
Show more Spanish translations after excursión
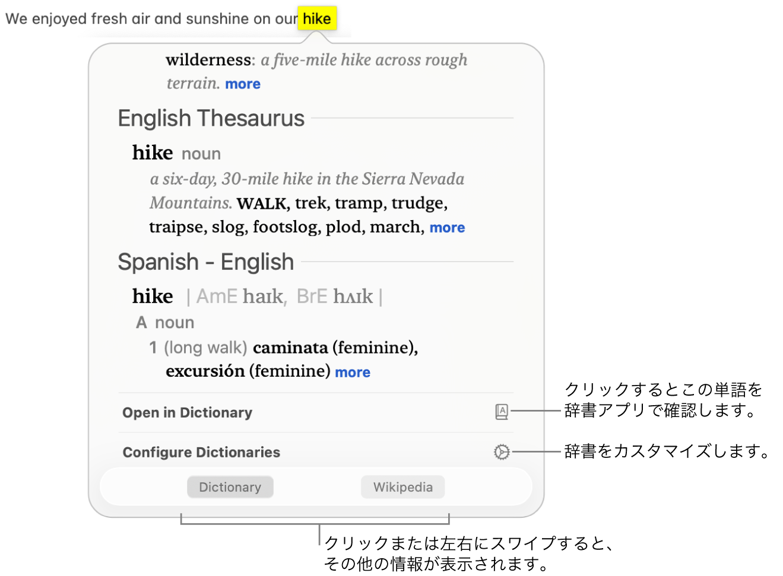353,373
